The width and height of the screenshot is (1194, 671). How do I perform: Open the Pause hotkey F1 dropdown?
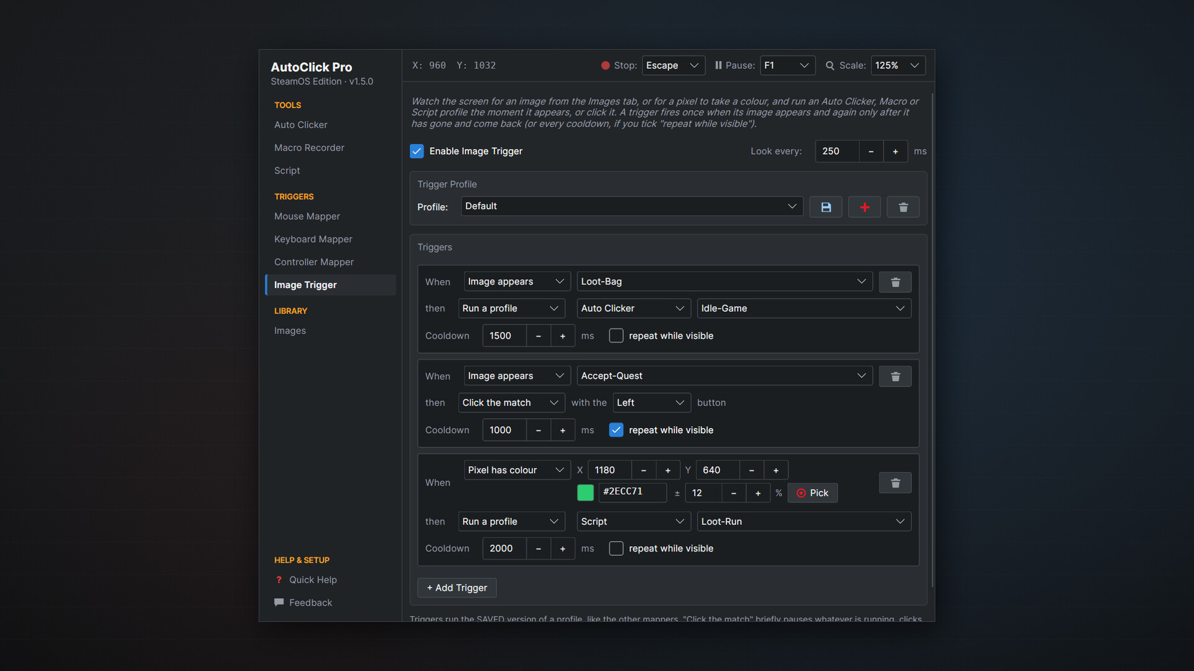coord(787,65)
